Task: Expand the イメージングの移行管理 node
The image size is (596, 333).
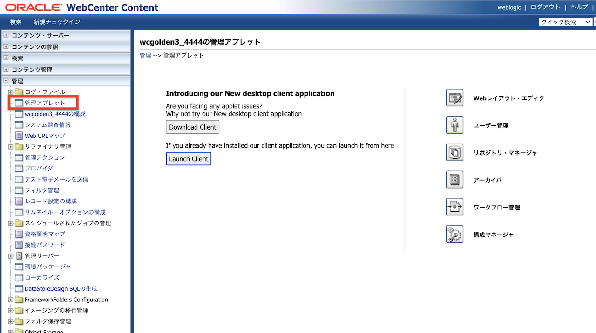Action: [x=11, y=310]
